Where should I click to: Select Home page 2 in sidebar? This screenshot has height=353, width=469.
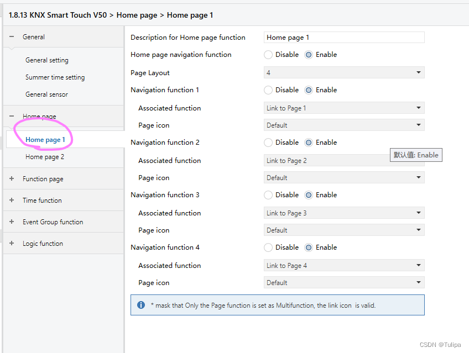point(45,157)
